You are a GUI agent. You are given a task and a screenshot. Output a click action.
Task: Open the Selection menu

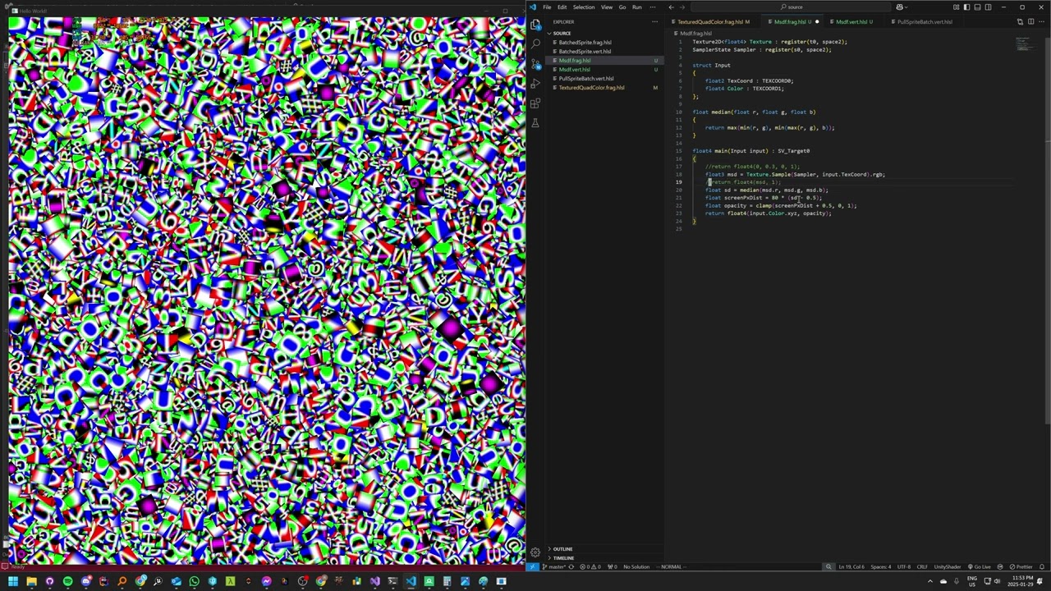coord(584,7)
